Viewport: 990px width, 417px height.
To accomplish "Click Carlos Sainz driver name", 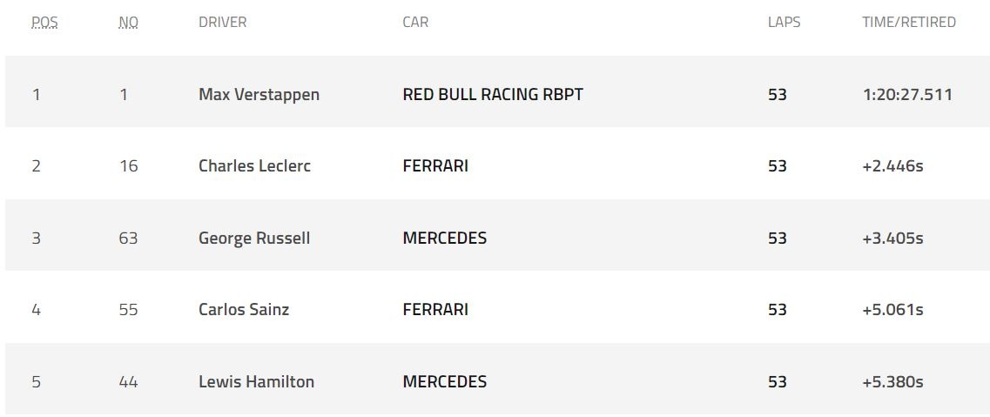I will [x=244, y=309].
